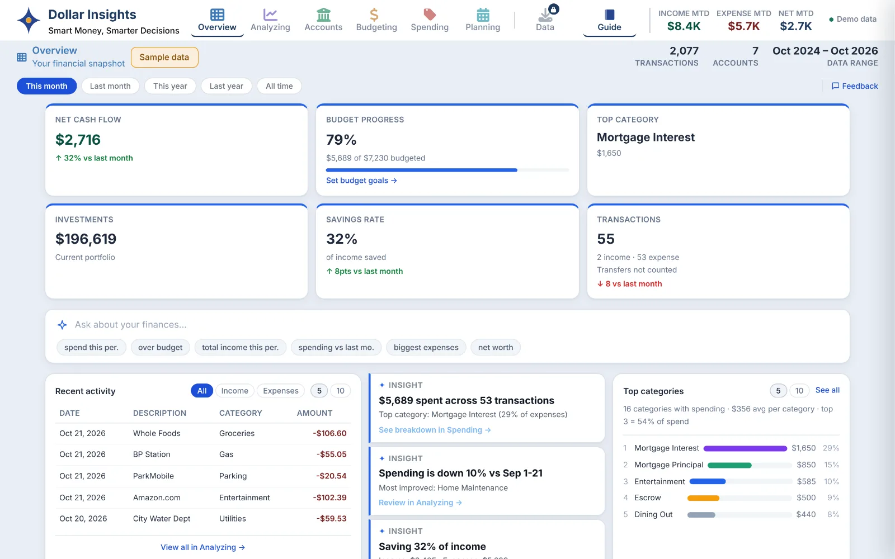Filter recent activity to Expenses
Image resolution: width=895 pixels, height=559 pixels.
point(281,391)
